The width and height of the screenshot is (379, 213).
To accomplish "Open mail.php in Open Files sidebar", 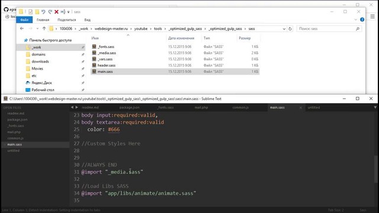I will click(14, 132).
